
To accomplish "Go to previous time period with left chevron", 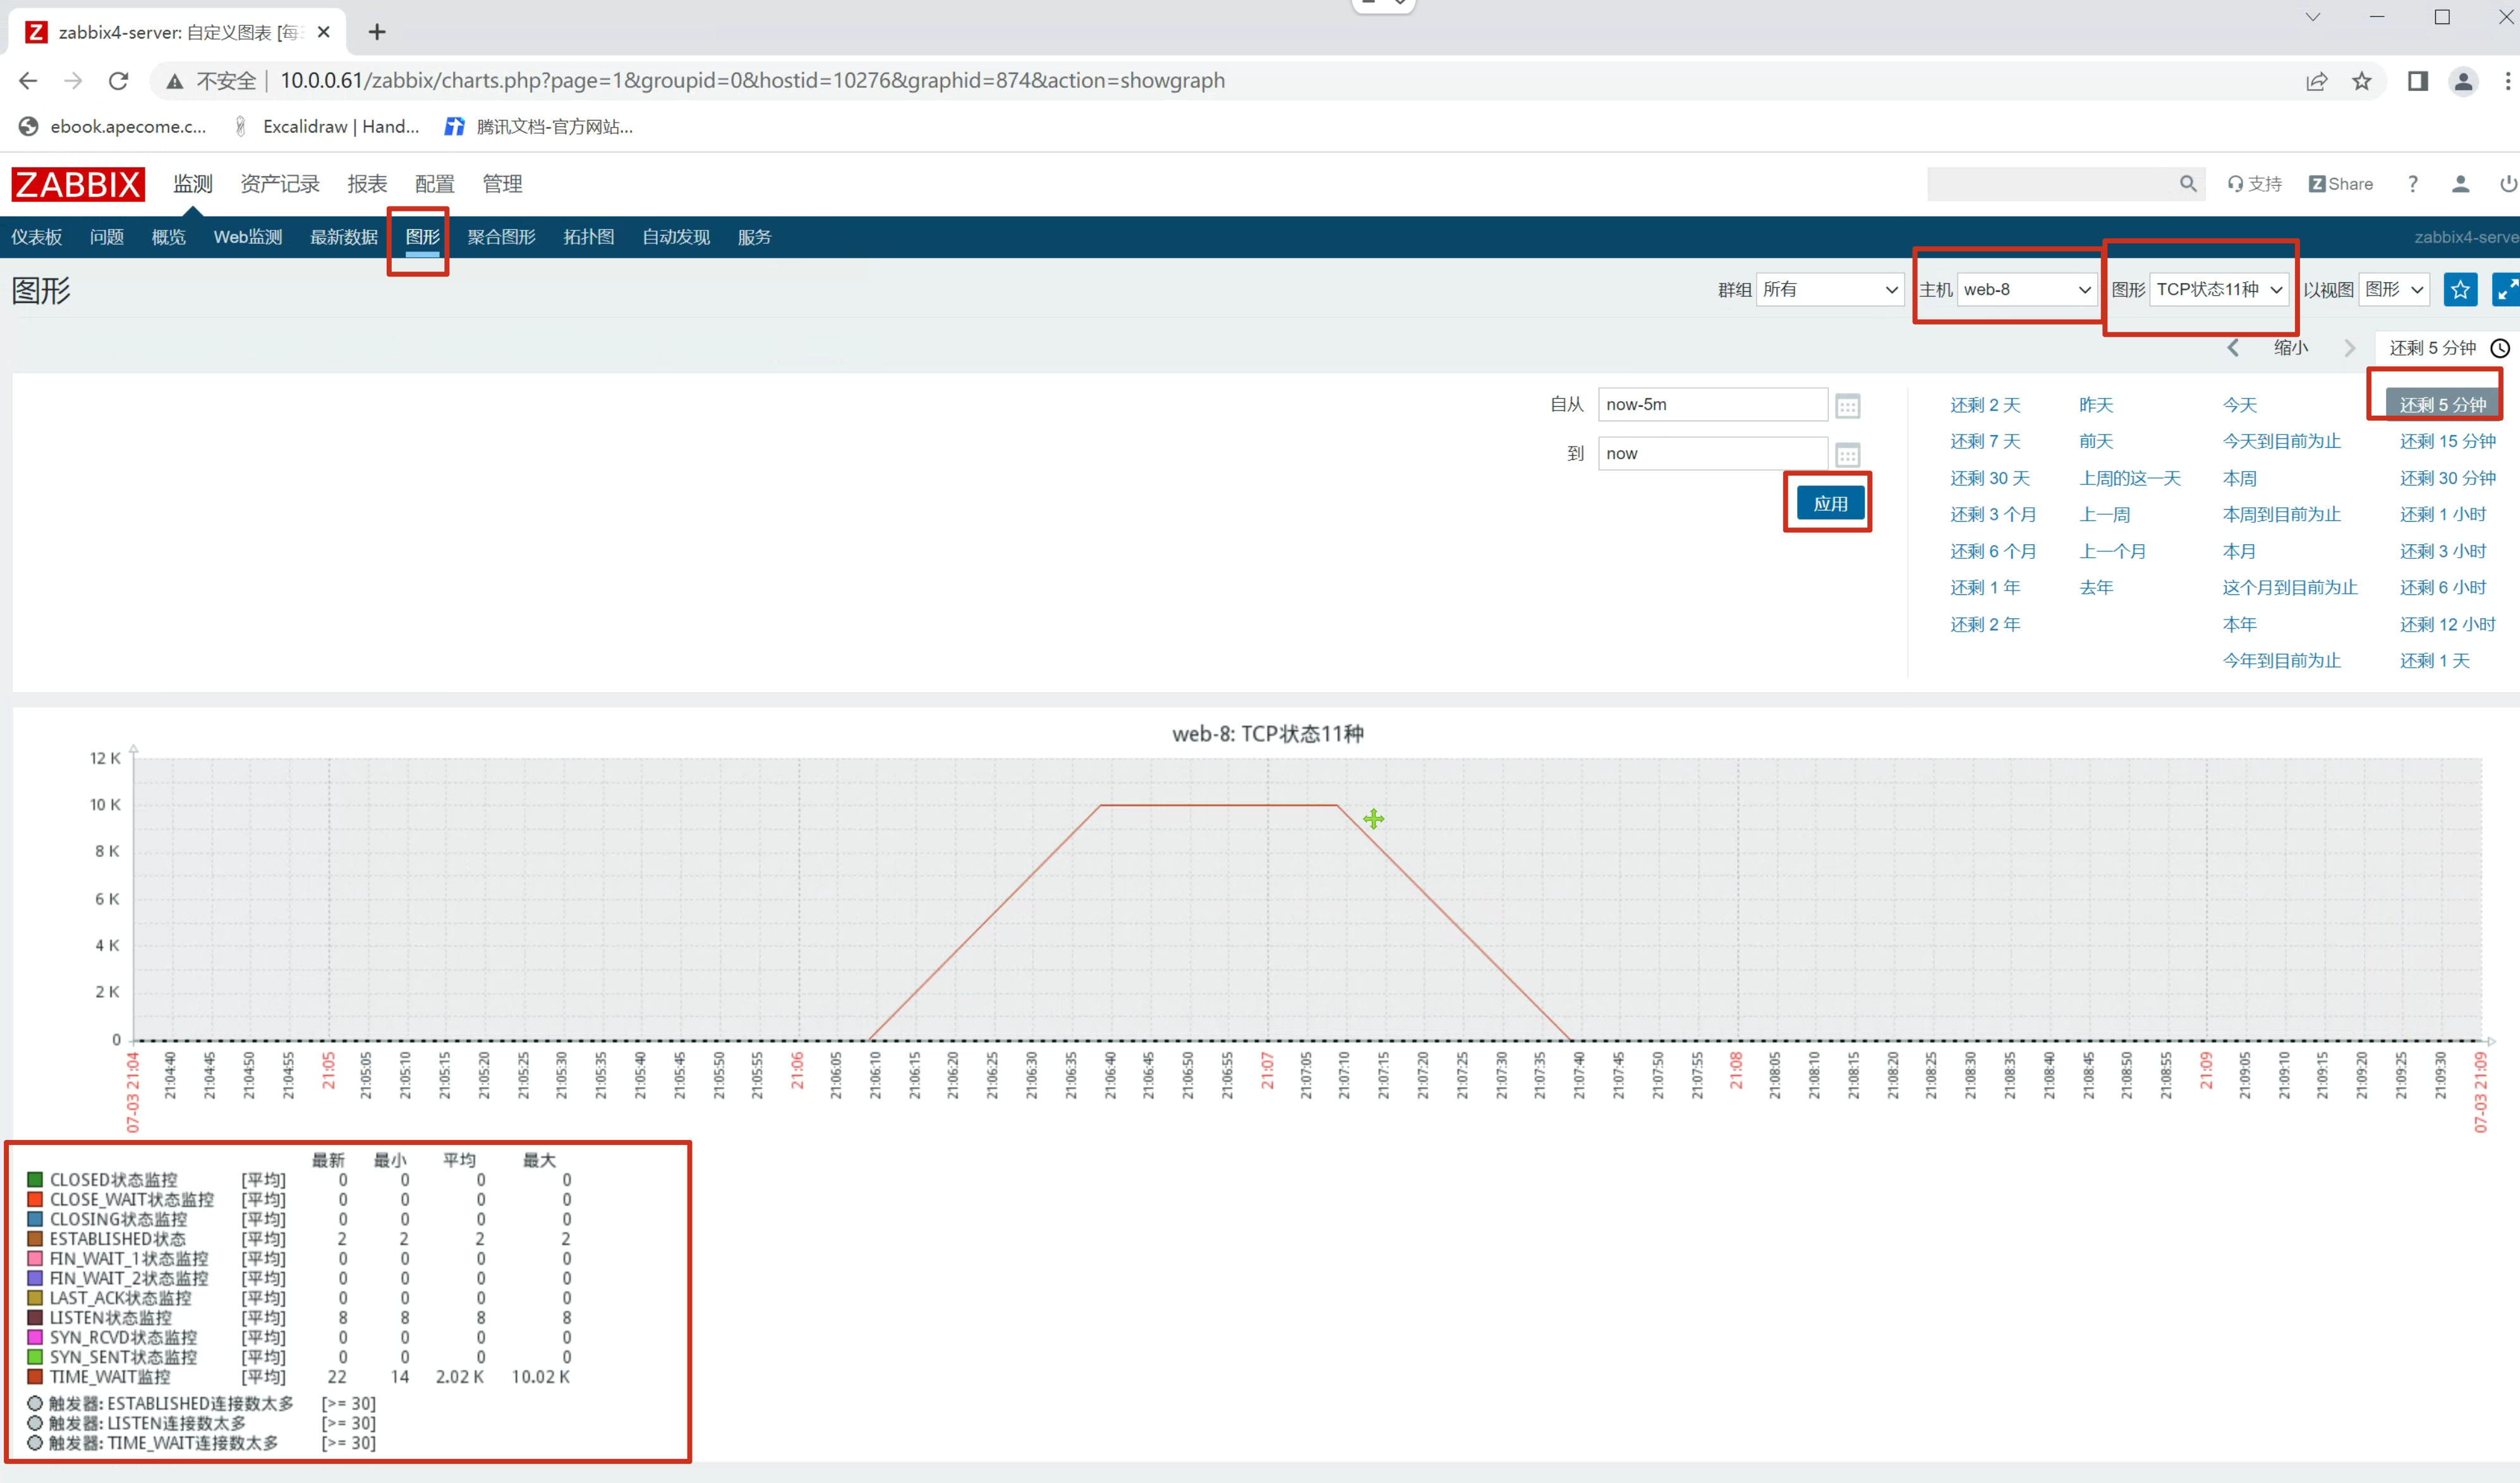I will coord(2233,348).
